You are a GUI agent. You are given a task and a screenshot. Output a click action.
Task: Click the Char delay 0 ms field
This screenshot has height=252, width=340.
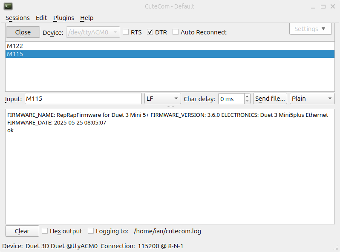point(231,99)
